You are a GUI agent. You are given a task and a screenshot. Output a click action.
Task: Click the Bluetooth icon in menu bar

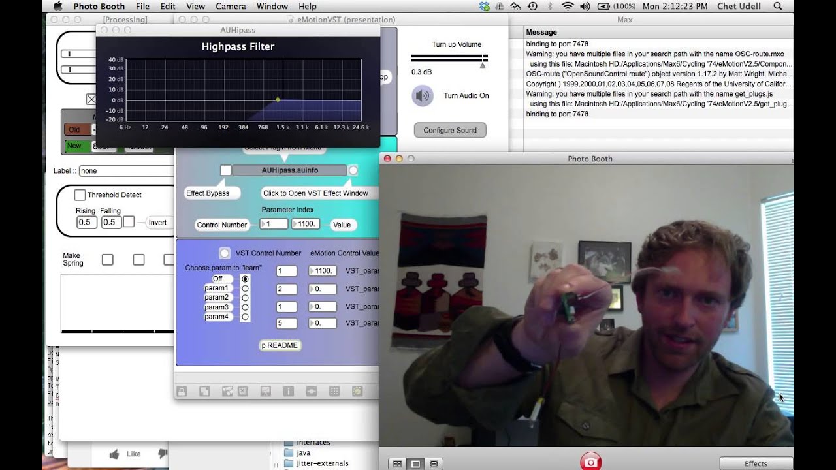(550, 6)
